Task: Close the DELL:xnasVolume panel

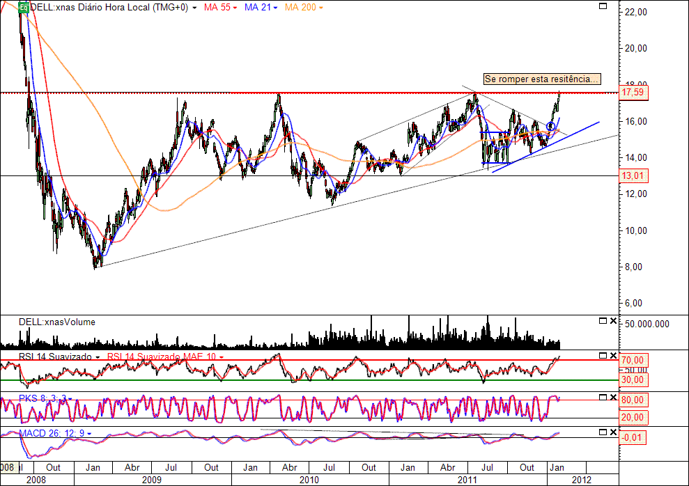Action: pos(613,321)
